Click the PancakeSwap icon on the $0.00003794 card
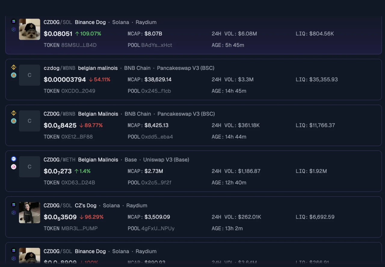Viewport: 385px width, 267px height. [14, 75]
